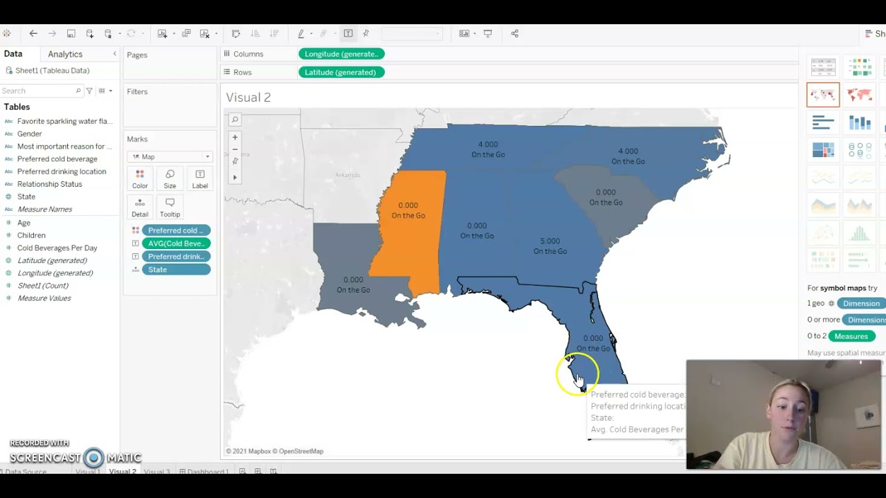This screenshot has width=886, height=498.
Task: Select the Children measure field
Action: pyautogui.click(x=31, y=235)
